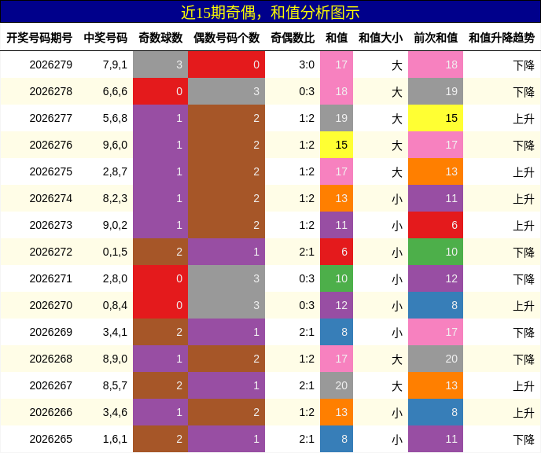The image size is (541, 453).
Task: Click yellow sum cell 15 in row 2026276
Action: point(337,145)
